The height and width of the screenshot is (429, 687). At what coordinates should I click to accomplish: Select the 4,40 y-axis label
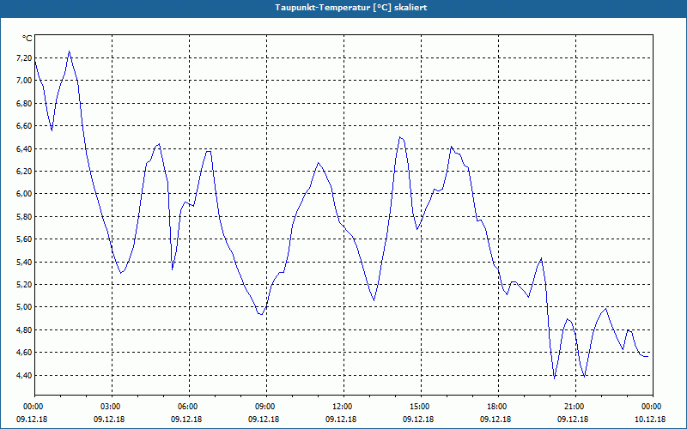click(24, 375)
